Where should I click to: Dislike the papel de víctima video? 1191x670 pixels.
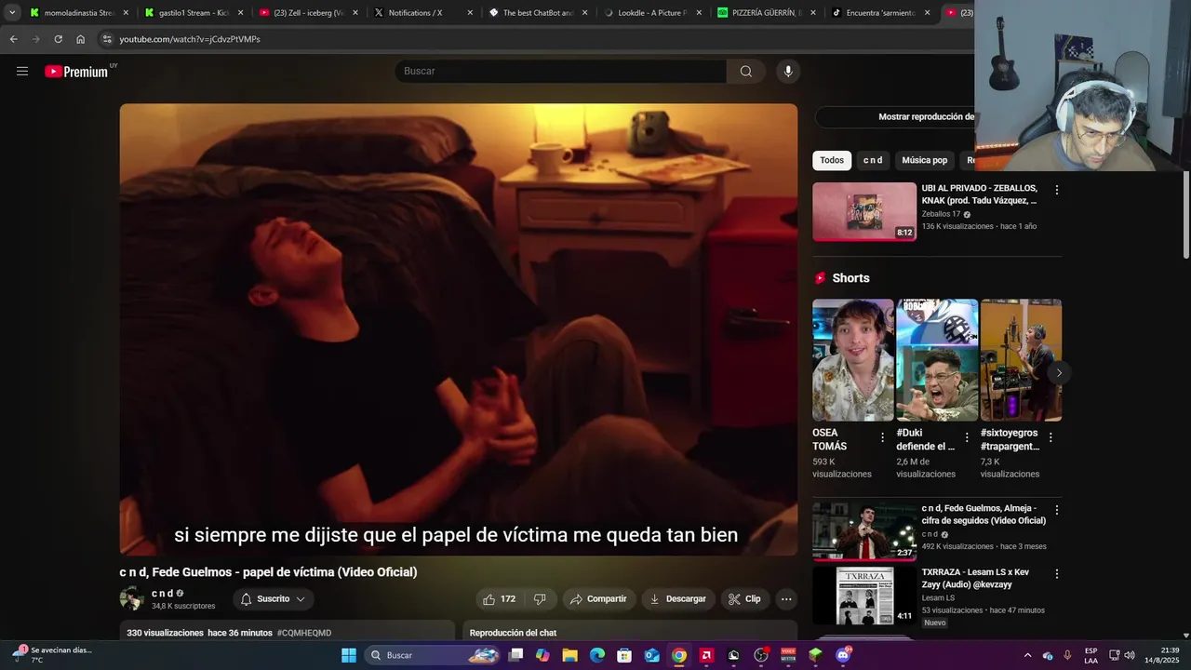click(540, 599)
